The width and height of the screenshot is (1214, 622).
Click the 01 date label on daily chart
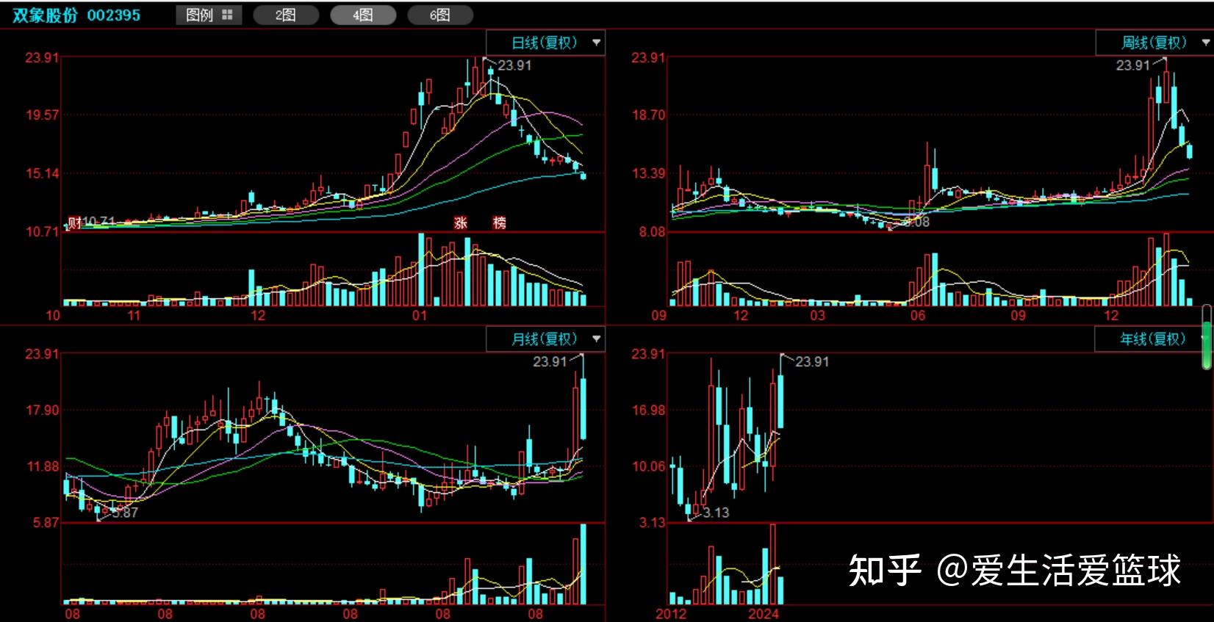(419, 316)
